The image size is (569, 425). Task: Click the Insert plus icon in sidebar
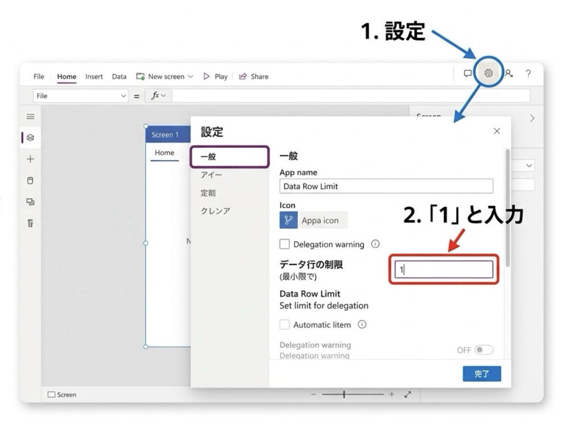[30, 159]
